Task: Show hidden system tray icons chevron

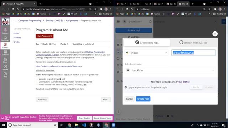Action: [x=197, y=125]
